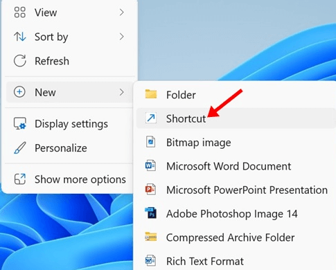Click the Word document icon
Image resolution: width=336 pixels, height=270 pixels.
click(x=150, y=165)
